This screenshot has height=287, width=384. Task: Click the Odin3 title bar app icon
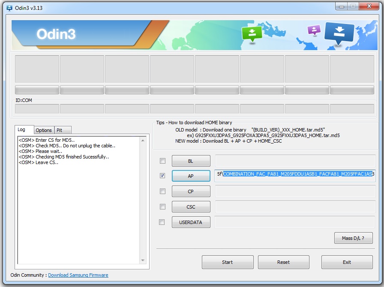[9, 8]
